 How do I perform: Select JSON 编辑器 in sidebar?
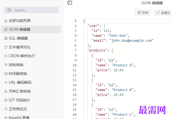click(31, 29)
